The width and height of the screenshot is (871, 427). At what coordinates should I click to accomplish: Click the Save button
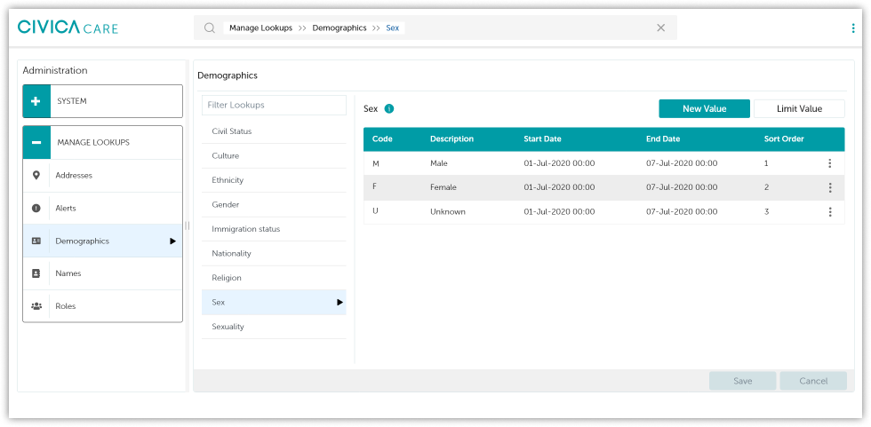point(742,381)
